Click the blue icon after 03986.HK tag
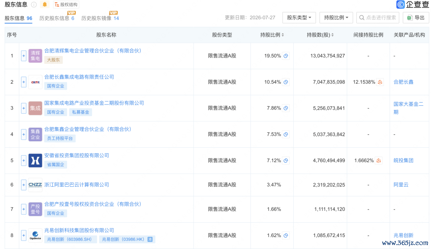 pyautogui.click(x=150, y=239)
